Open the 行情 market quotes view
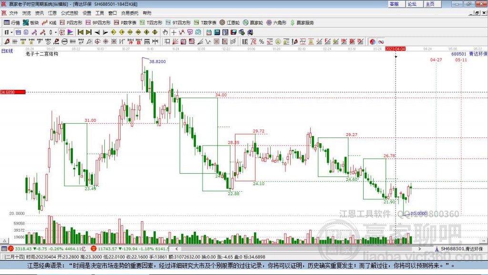488x275 pixels. point(11,23)
